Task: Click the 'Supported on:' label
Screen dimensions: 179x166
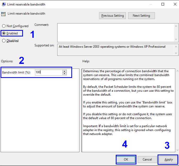Action: [x=44, y=45]
